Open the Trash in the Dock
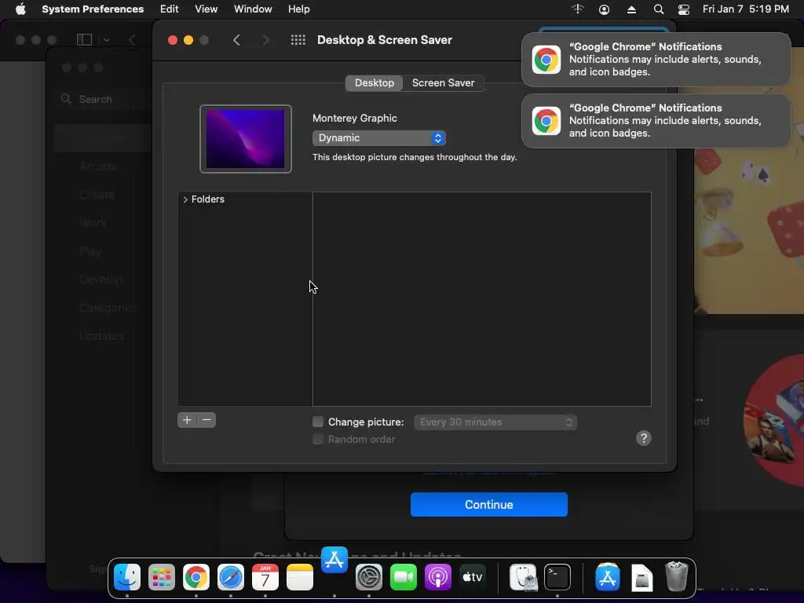Screen dimensions: 804x603 click(676, 577)
